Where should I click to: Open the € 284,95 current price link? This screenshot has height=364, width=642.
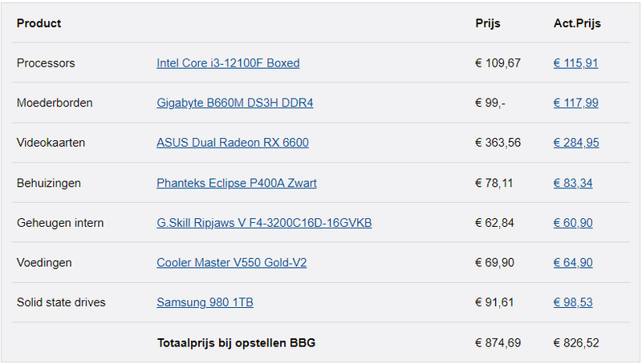(575, 143)
